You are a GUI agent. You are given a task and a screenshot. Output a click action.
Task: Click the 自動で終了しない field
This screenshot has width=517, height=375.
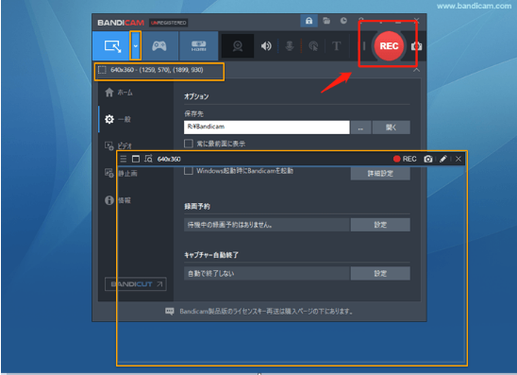tap(266, 273)
